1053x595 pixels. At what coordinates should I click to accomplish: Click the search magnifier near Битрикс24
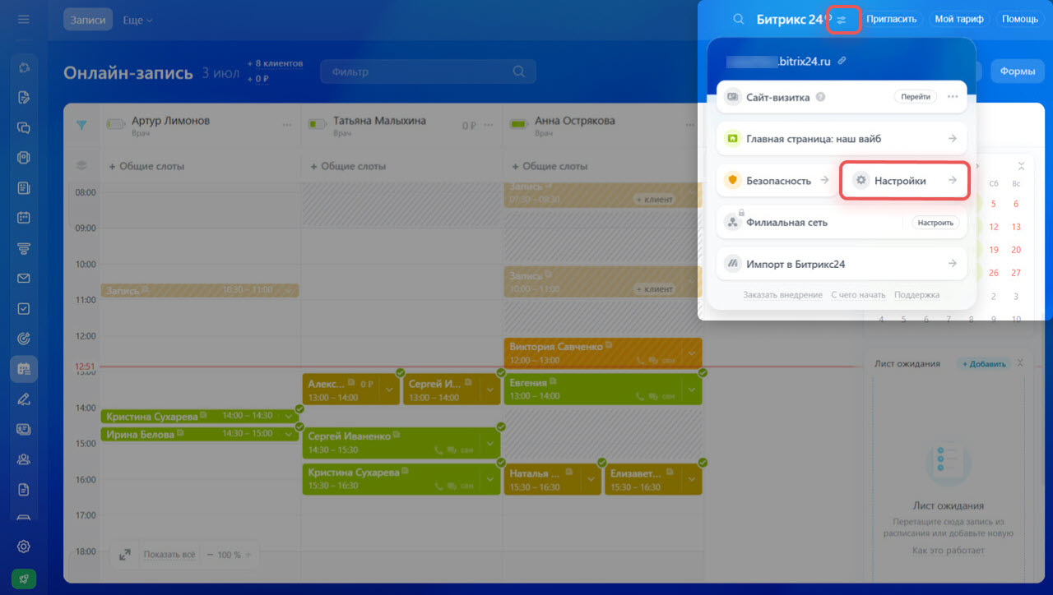tap(739, 19)
